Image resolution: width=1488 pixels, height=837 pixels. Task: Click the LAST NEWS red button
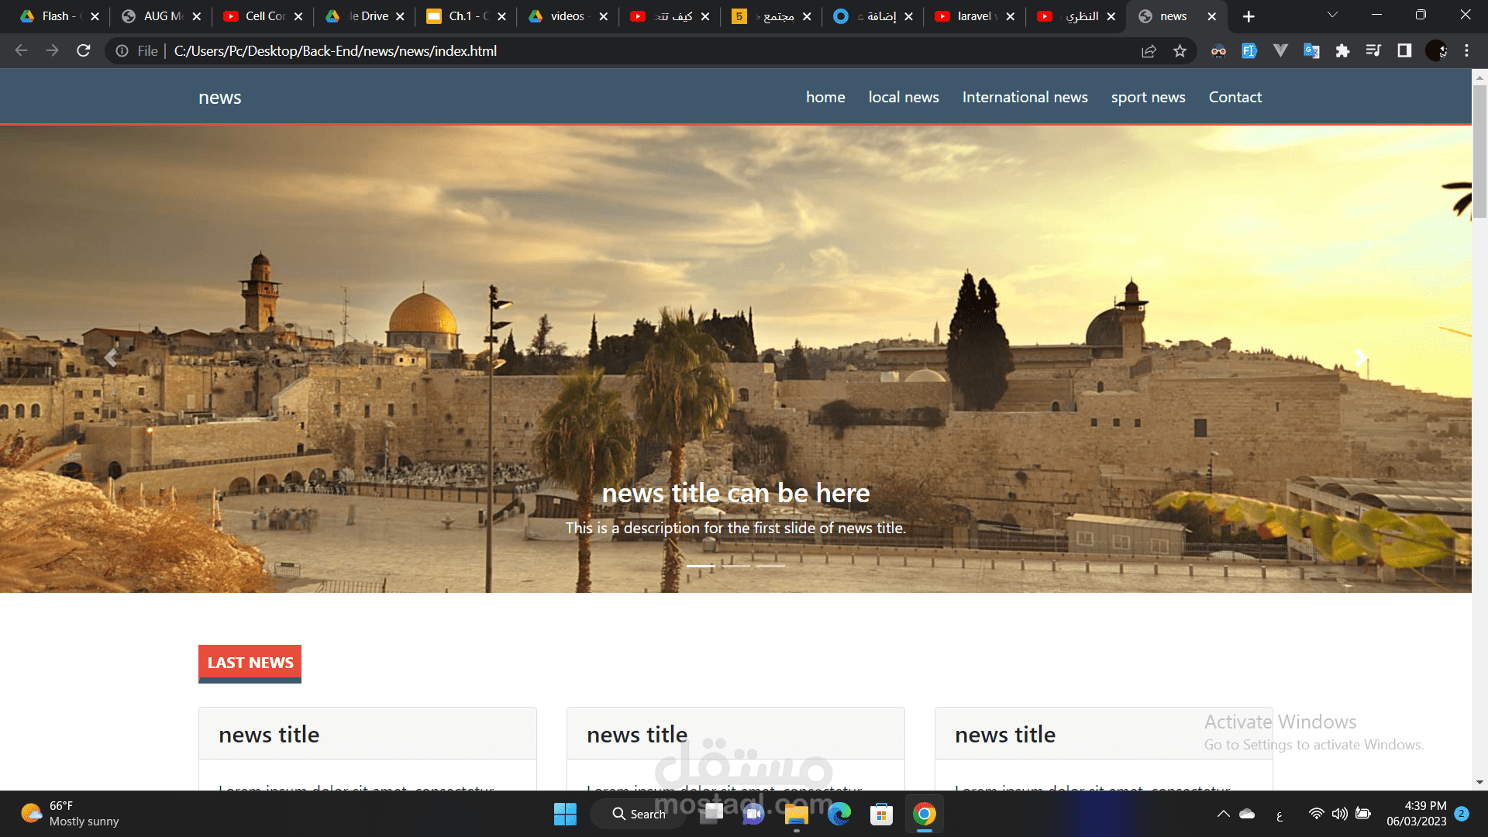click(x=250, y=663)
